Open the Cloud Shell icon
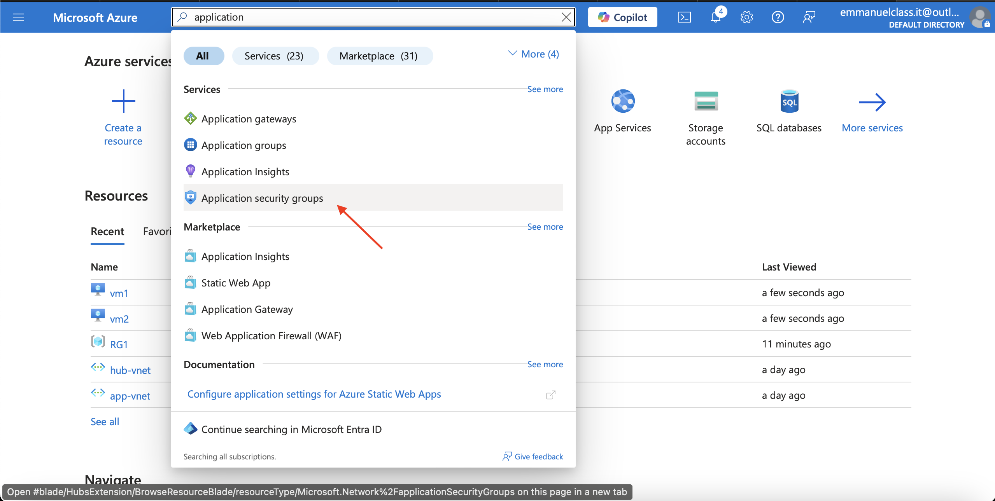Viewport: 995px width, 501px height. click(685, 17)
